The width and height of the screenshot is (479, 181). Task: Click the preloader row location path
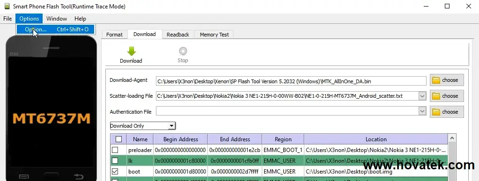376,150
